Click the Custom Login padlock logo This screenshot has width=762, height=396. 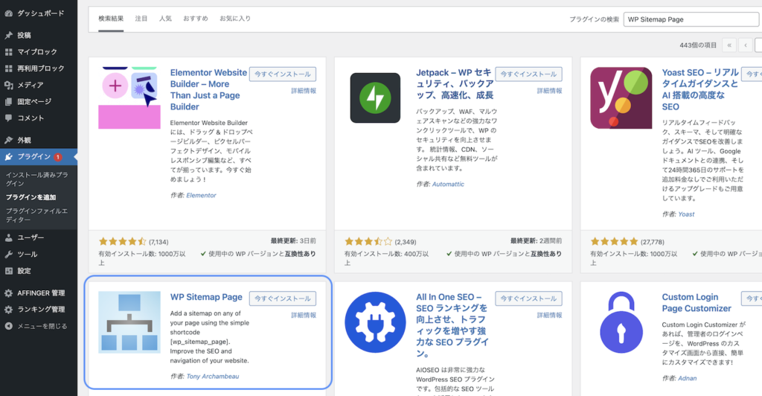coord(621,322)
